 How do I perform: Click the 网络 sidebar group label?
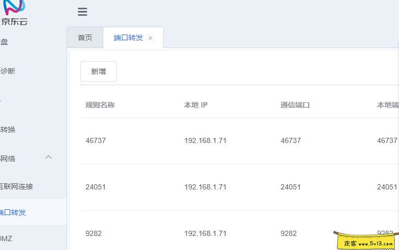tap(8, 159)
